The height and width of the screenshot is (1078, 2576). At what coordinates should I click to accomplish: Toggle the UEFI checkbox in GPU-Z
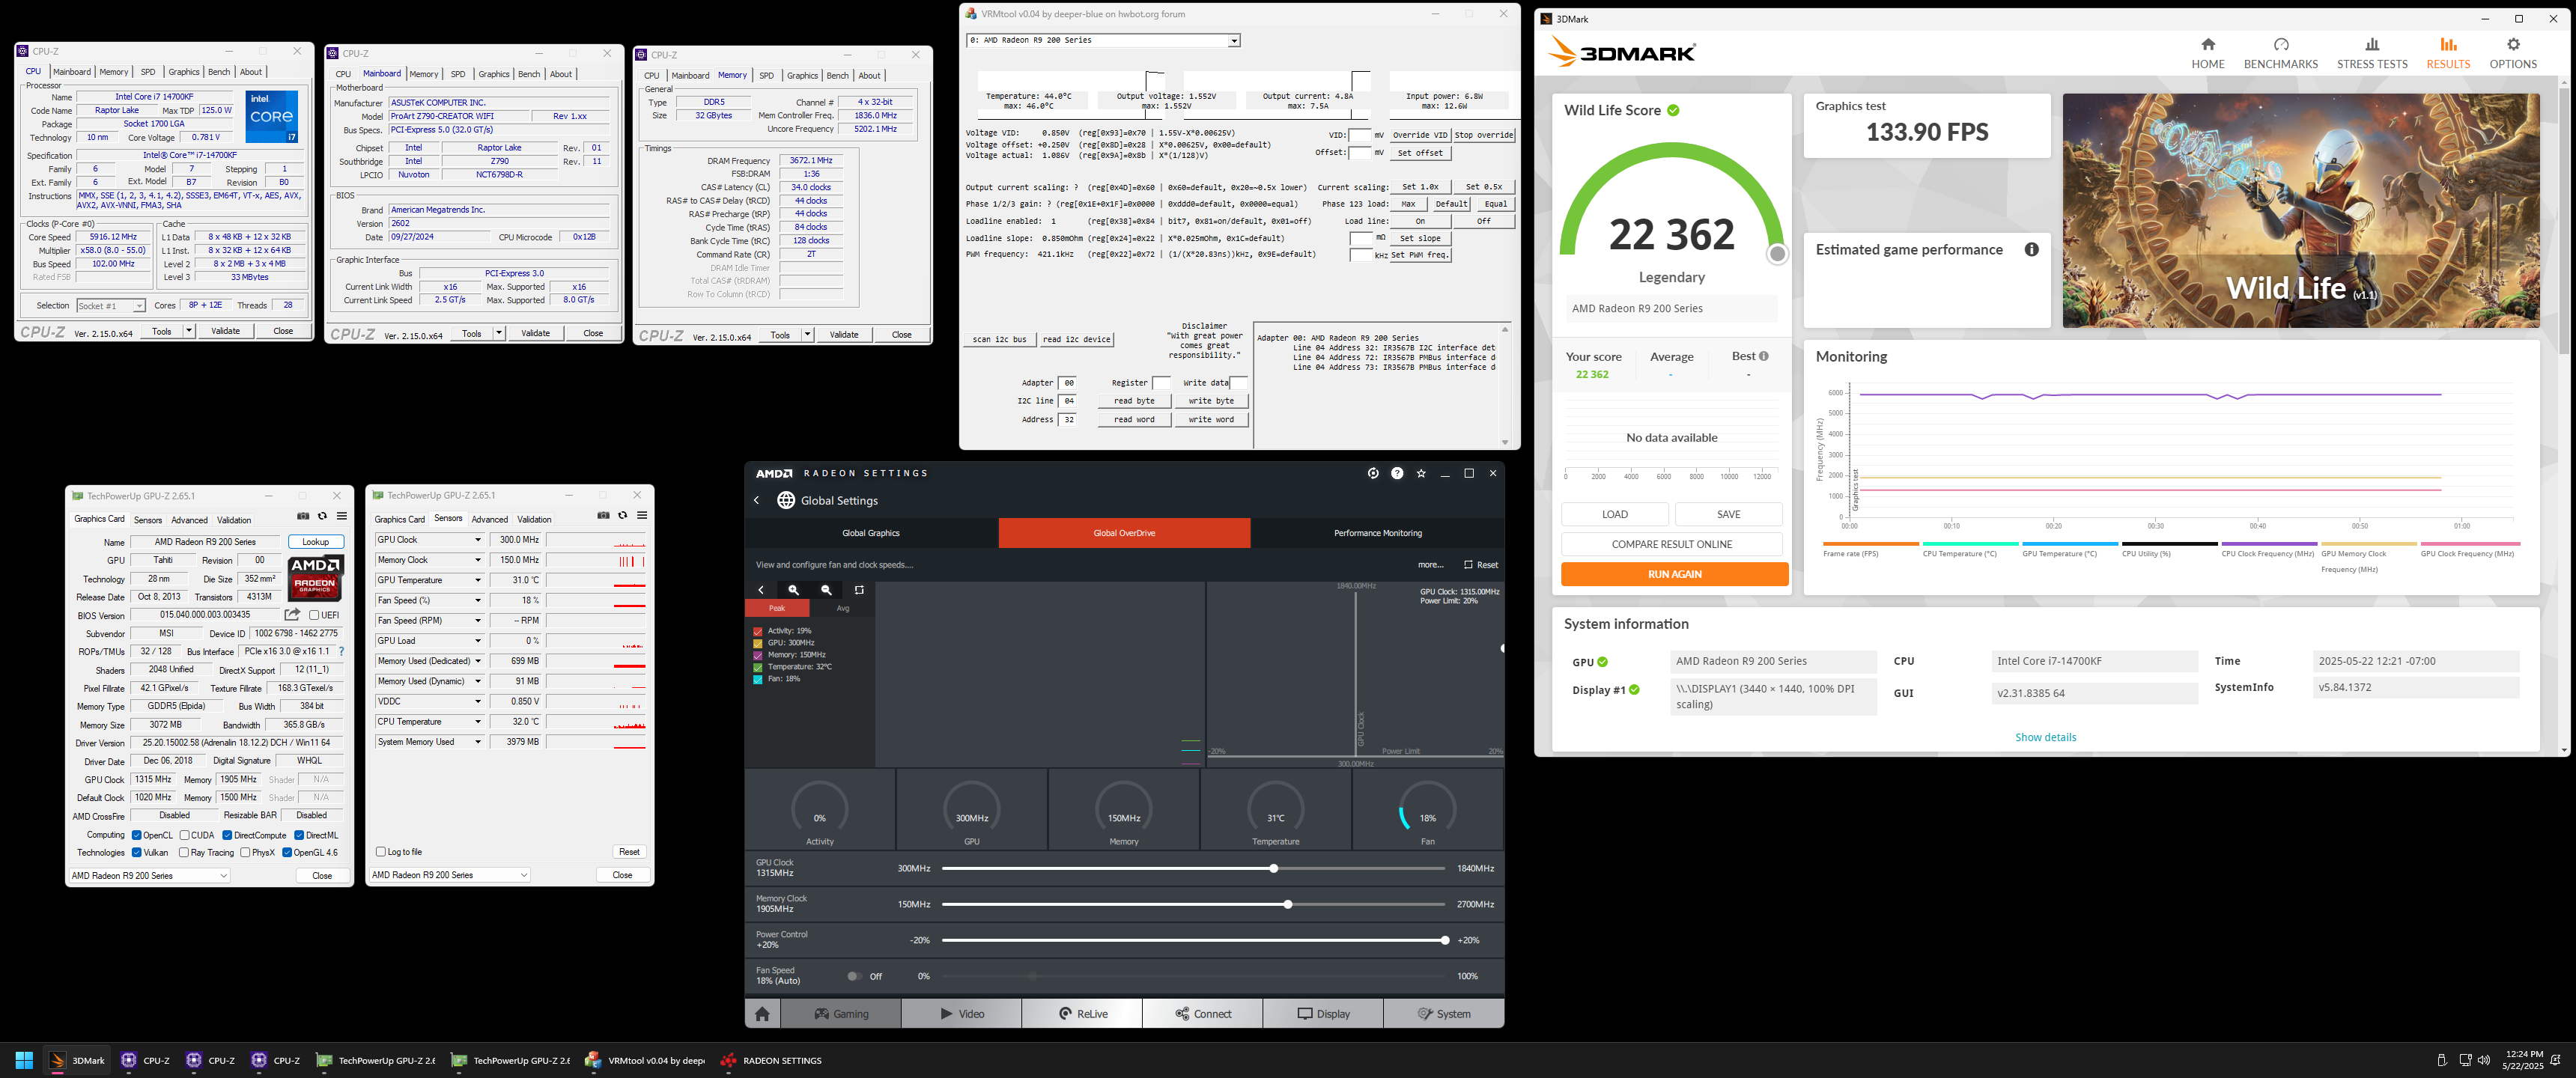tap(314, 615)
